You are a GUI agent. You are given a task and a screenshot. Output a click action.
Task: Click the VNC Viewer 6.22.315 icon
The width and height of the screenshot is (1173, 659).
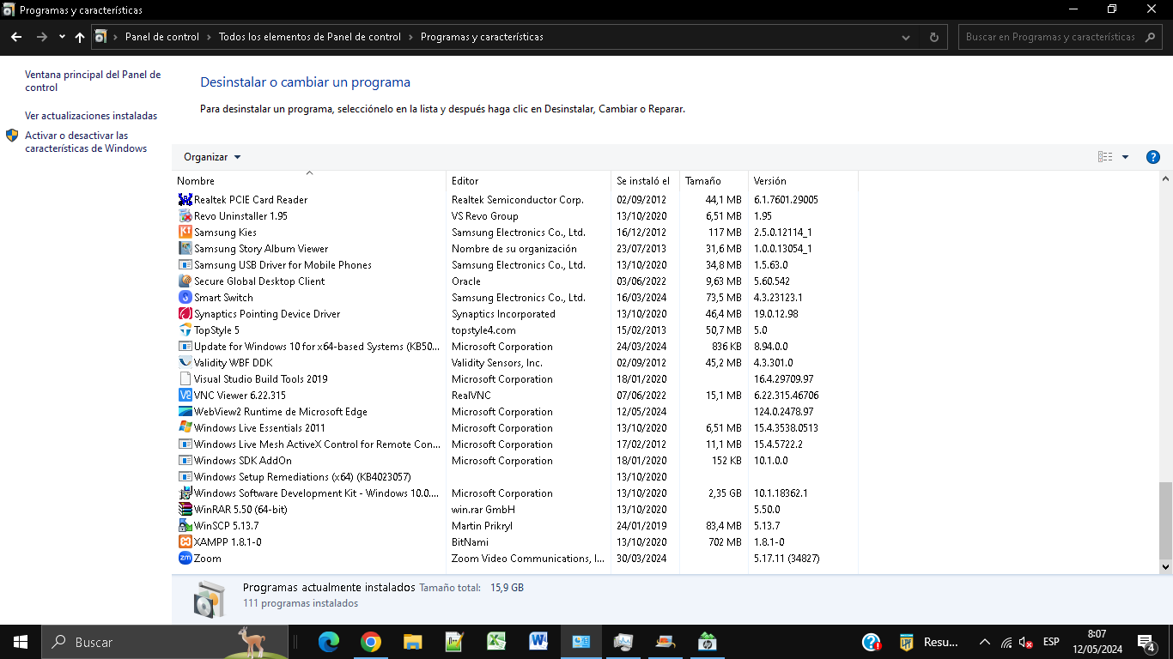coord(185,396)
